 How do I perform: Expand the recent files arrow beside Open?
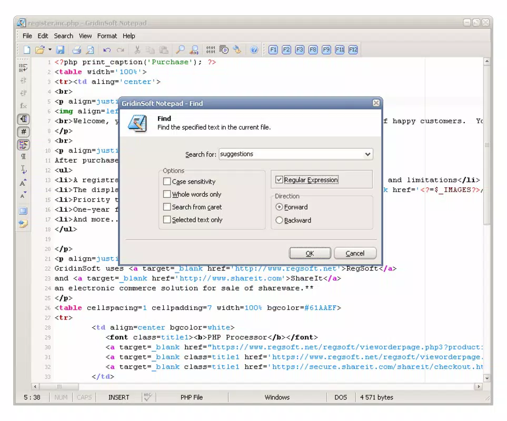(x=50, y=49)
